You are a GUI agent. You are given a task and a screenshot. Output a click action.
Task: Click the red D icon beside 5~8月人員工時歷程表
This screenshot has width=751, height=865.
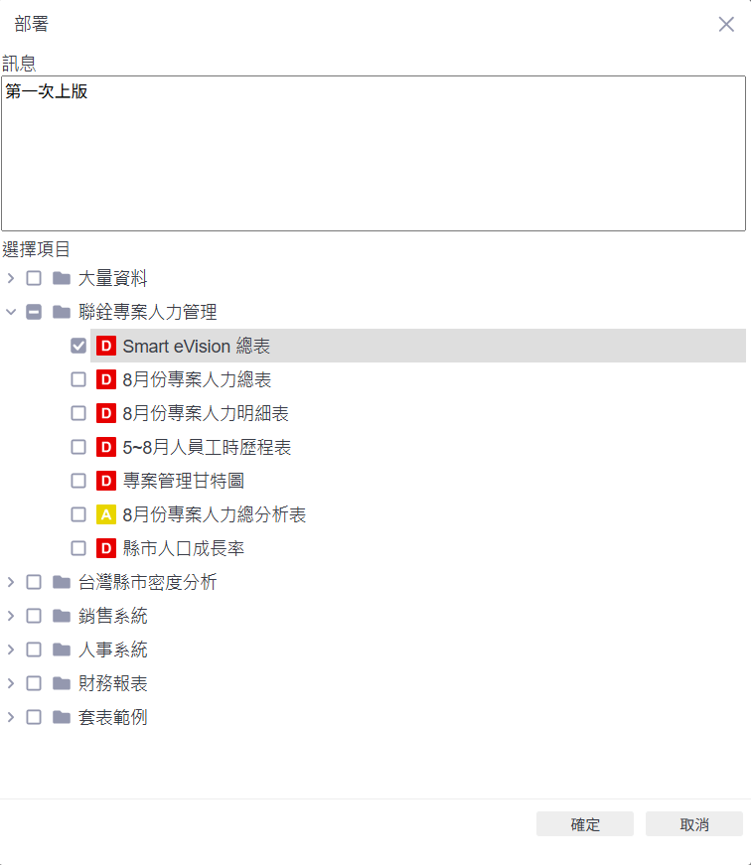coord(106,447)
